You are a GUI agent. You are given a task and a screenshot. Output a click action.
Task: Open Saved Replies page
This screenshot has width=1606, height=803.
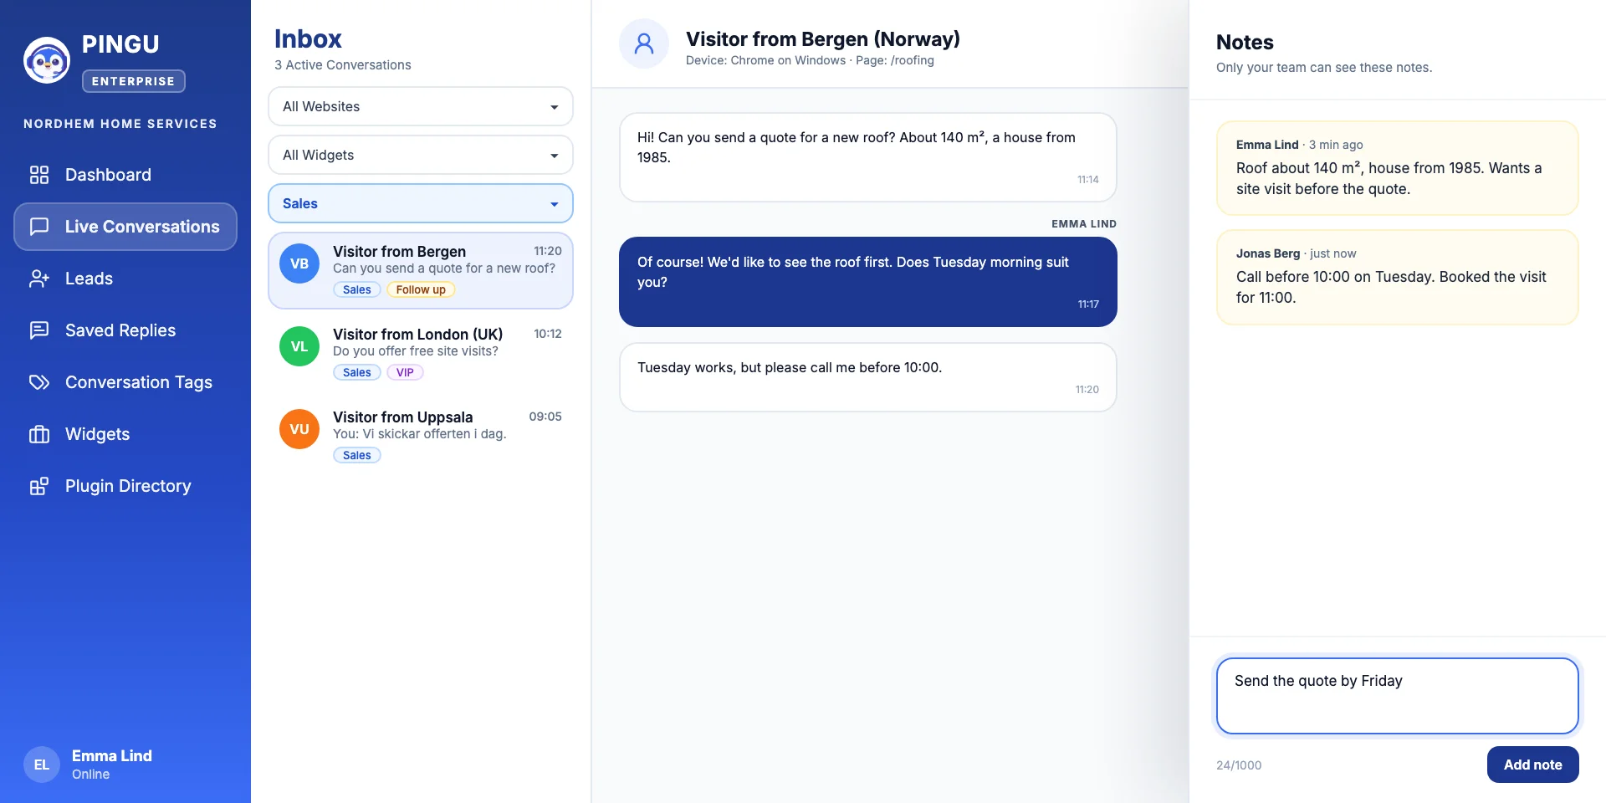tap(125, 330)
